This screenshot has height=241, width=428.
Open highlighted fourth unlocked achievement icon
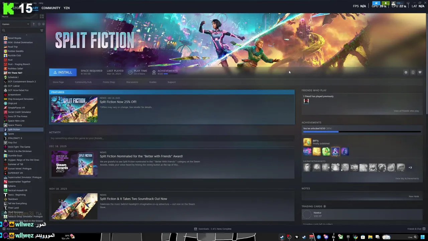click(x=335, y=152)
